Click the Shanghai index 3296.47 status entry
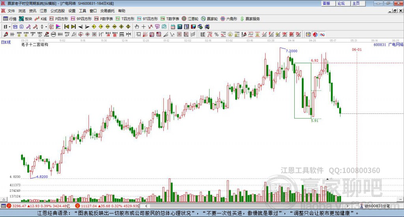Viewport: 404px width, 217px height. [x=38, y=206]
